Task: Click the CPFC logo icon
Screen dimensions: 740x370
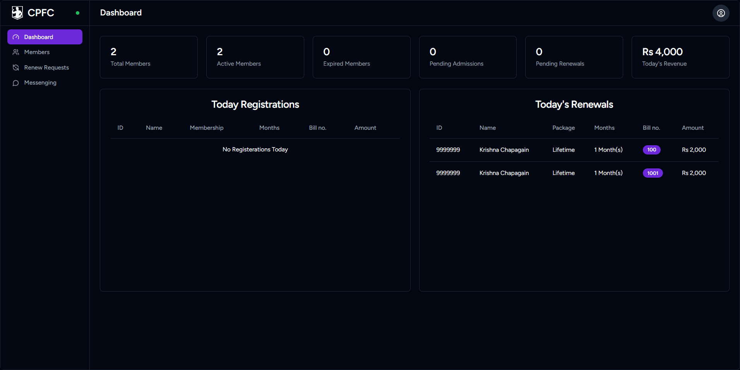Action: coord(17,13)
